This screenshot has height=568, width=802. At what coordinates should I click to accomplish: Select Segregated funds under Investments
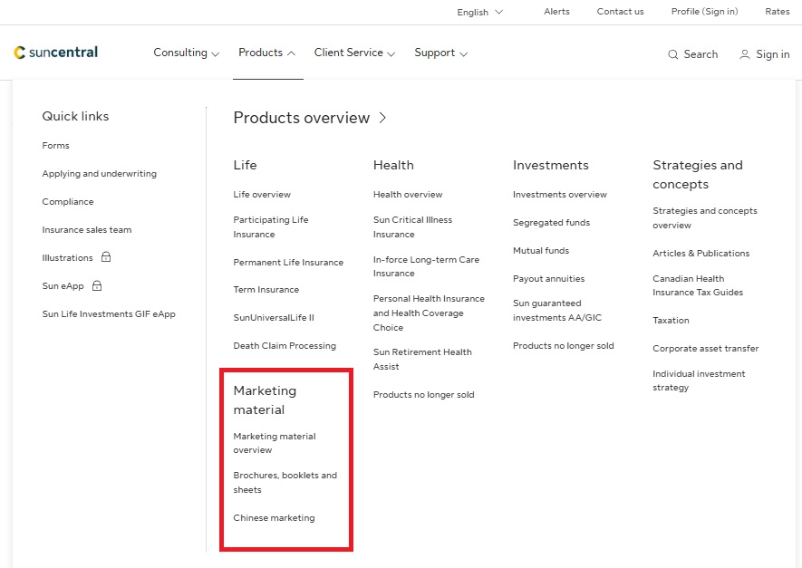click(x=551, y=223)
